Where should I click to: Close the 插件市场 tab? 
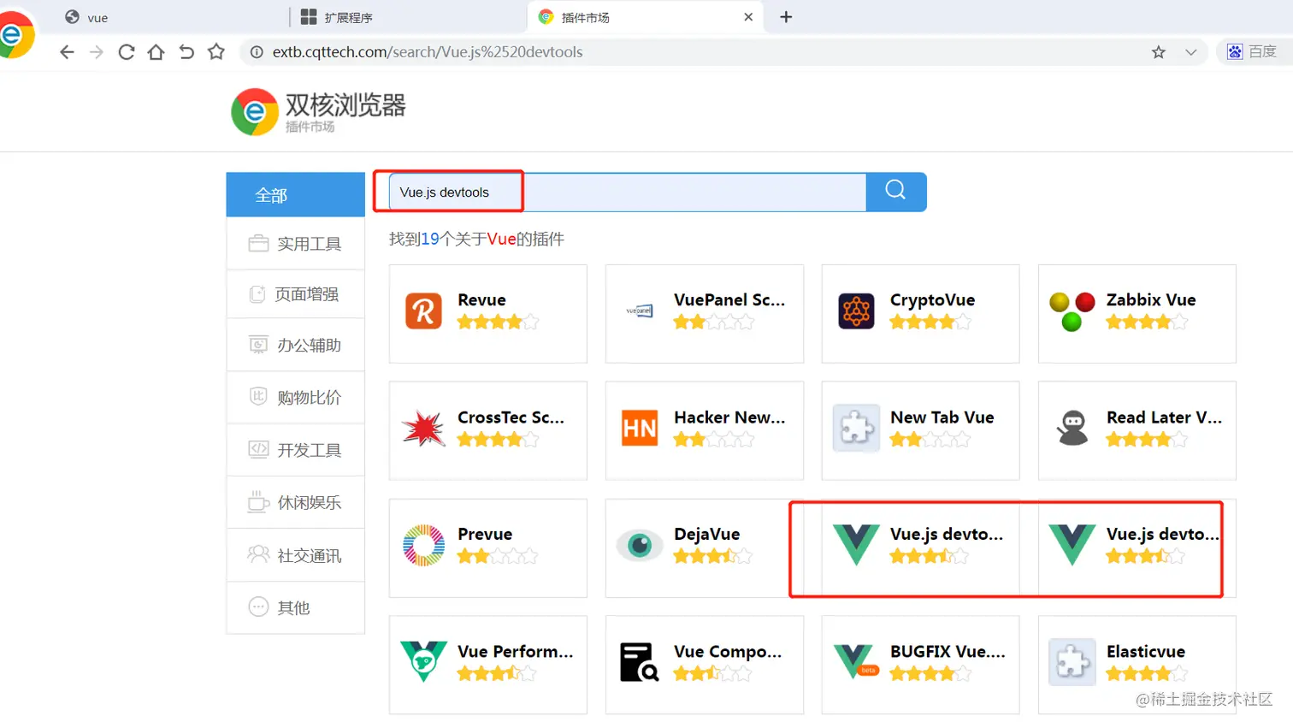748,17
